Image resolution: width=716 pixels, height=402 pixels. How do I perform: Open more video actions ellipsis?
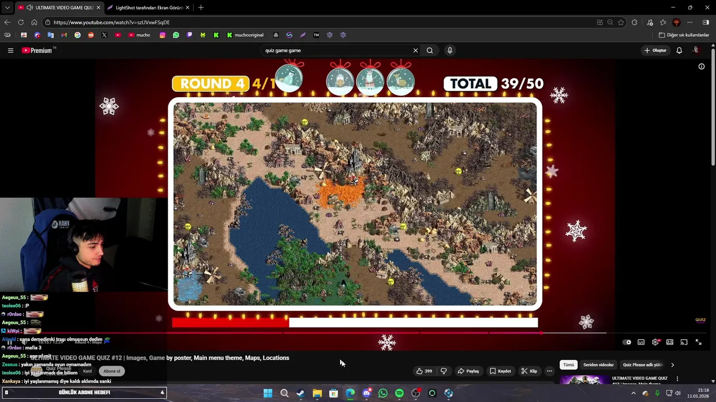pos(549,371)
